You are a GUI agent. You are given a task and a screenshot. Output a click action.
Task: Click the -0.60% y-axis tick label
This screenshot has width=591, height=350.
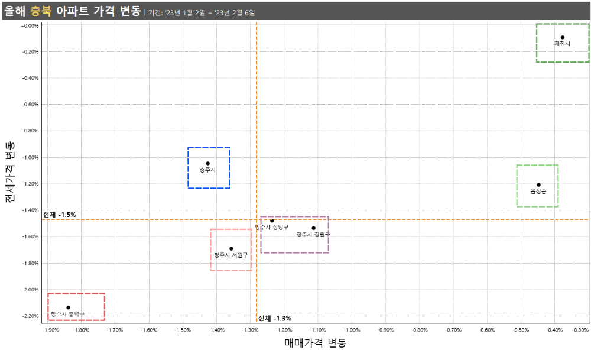(30, 105)
